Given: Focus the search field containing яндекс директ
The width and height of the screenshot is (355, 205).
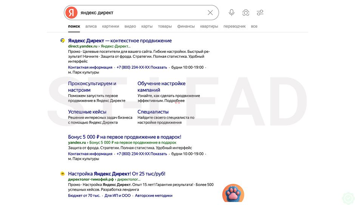Looking at the screenshot, I should (142, 13).
